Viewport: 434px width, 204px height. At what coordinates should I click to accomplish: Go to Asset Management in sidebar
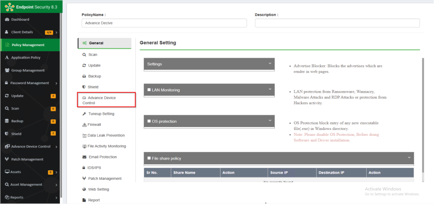(26, 185)
